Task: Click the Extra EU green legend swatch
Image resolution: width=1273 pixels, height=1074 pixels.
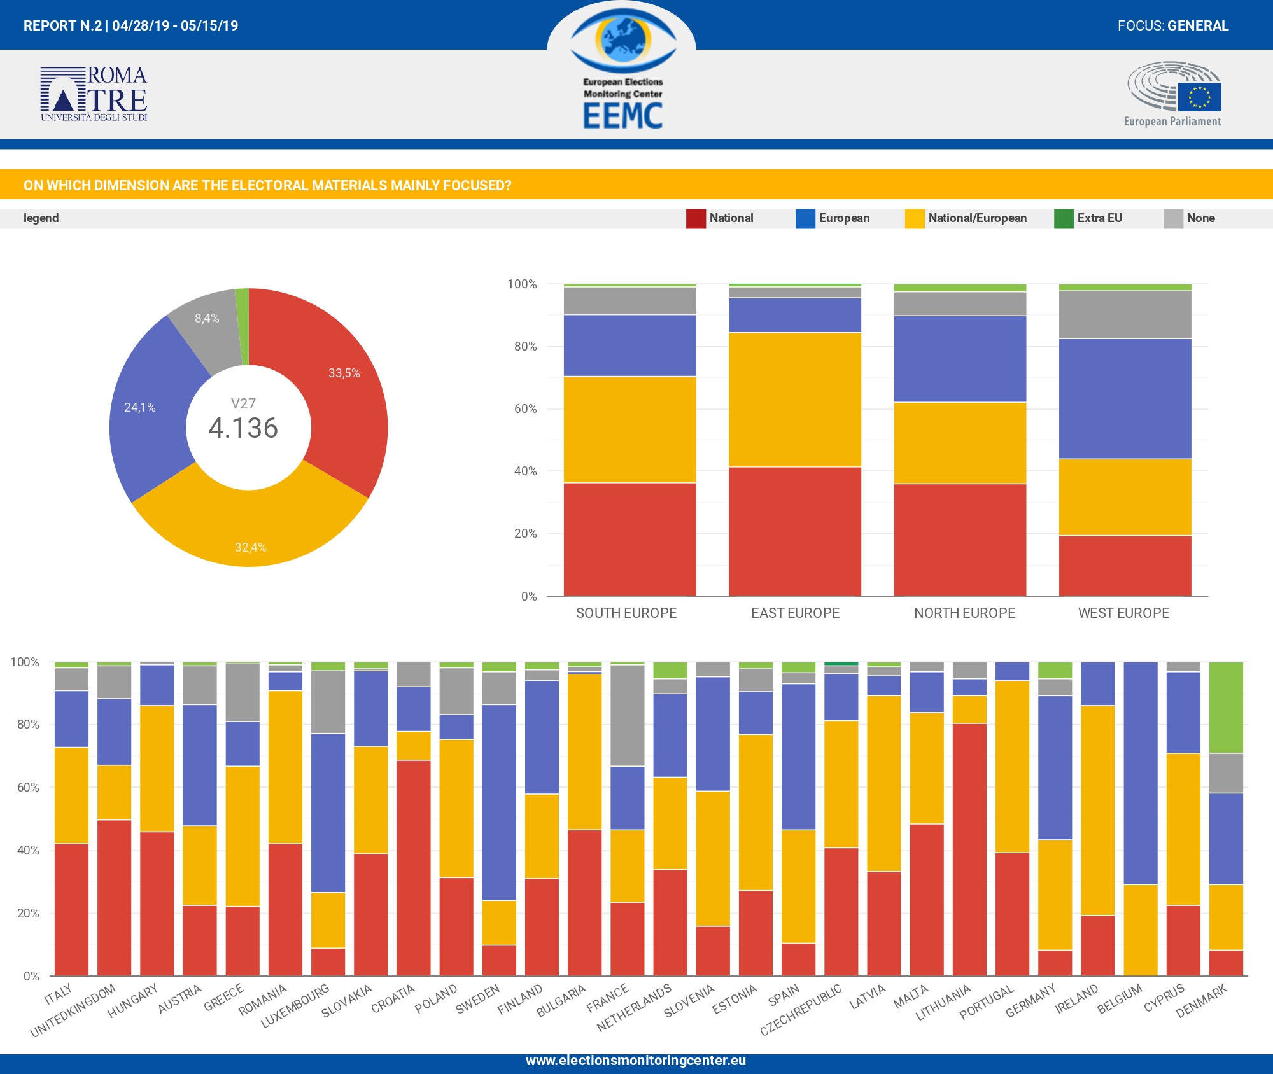Action: coord(1064,218)
